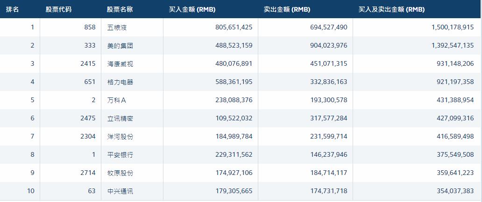Click the 洋河股份 stock name
Image resolution: width=482 pixels, height=202 pixels.
click(120, 137)
